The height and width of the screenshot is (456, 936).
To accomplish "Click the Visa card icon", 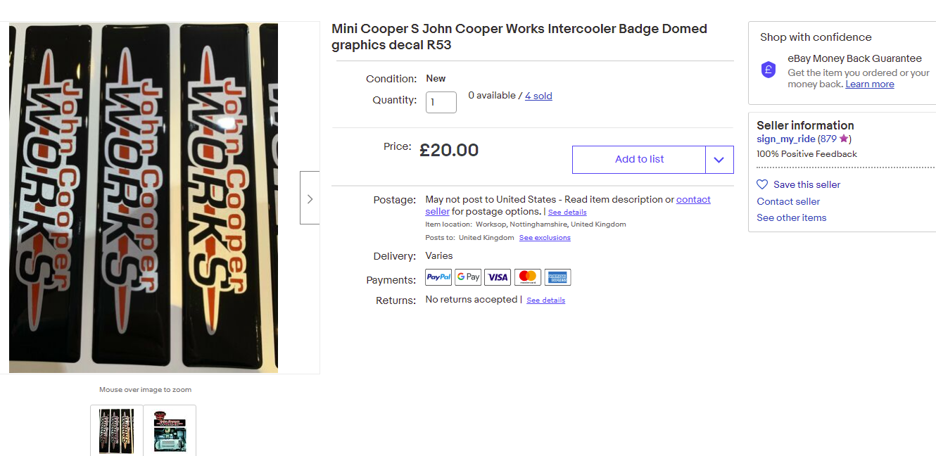I will [498, 277].
